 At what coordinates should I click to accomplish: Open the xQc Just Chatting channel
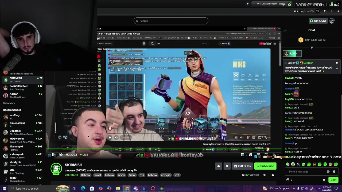[23, 171]
